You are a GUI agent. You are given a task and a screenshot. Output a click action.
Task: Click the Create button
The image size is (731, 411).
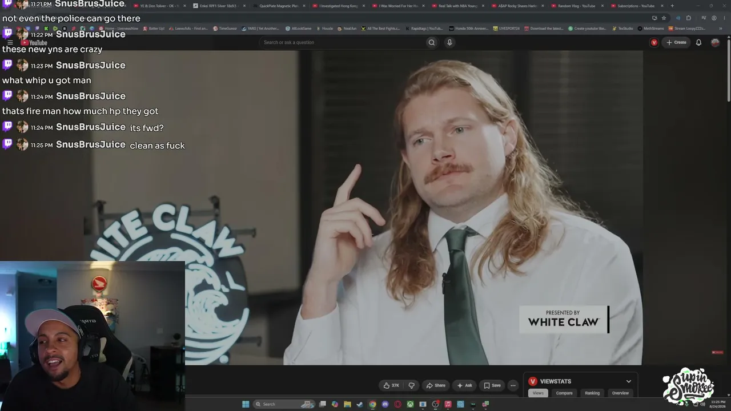tap(676, 42)
